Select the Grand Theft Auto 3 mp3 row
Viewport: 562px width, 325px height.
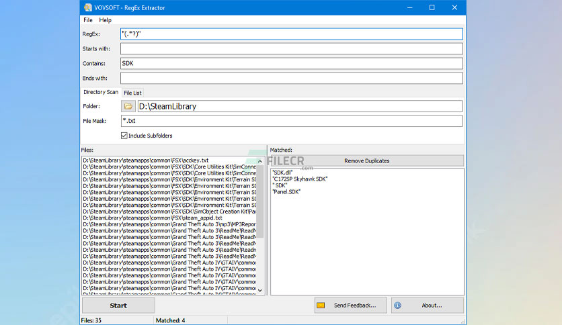click(169, 224)
